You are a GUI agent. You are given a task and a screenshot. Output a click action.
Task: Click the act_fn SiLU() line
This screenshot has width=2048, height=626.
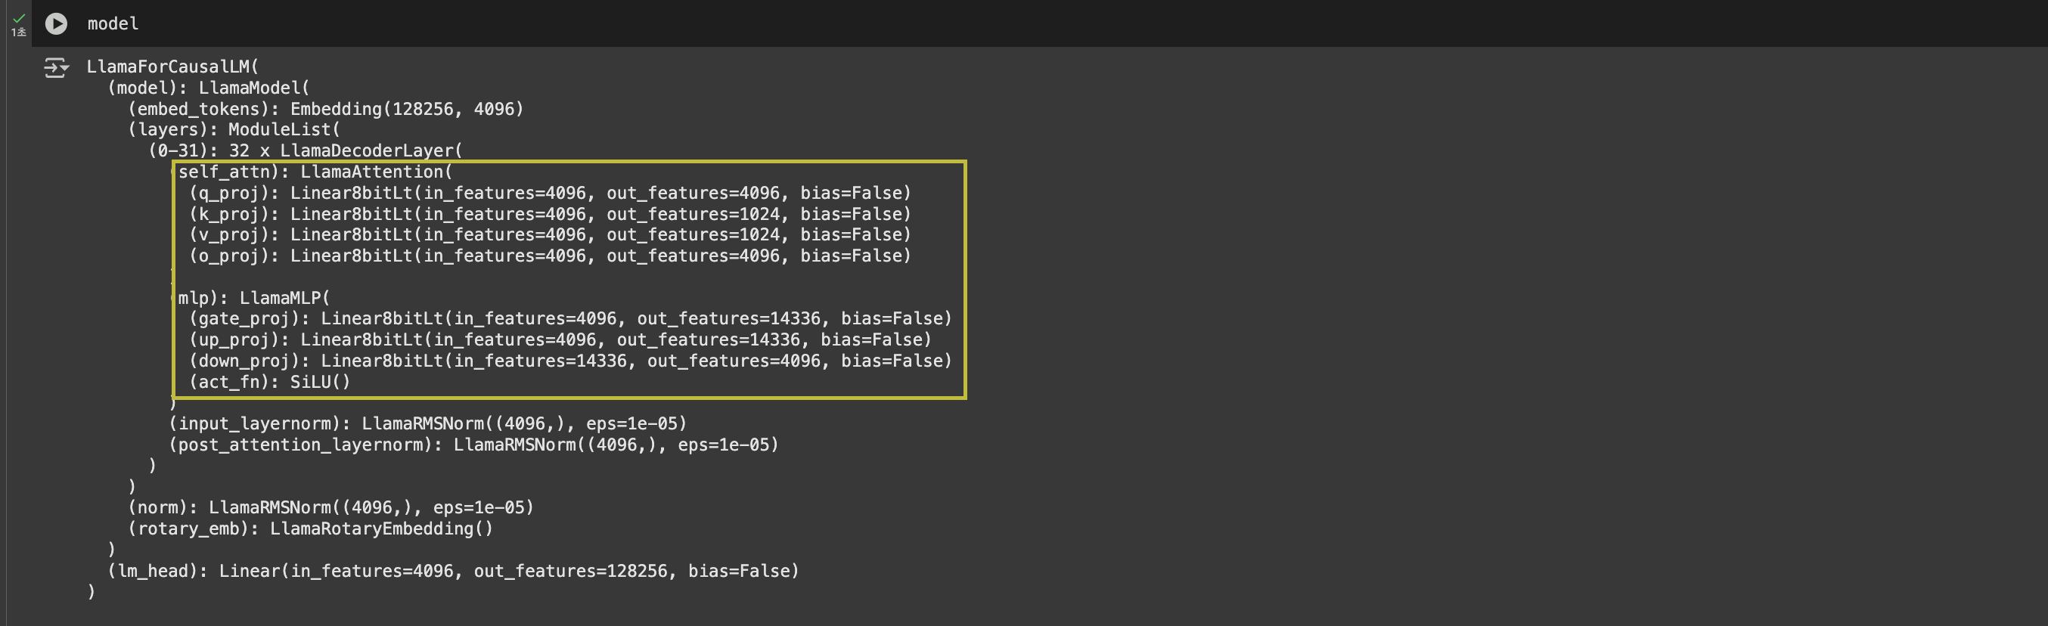269,382
